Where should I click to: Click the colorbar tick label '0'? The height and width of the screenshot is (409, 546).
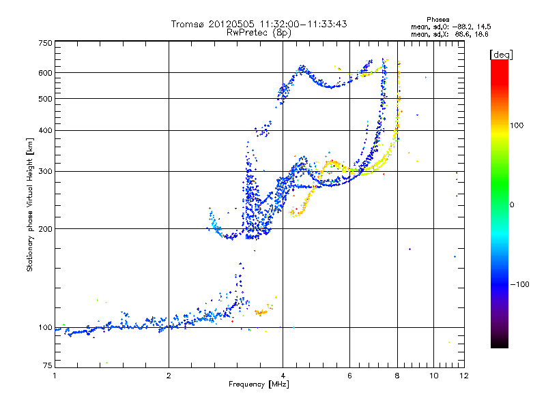click(x=512, y=205)
